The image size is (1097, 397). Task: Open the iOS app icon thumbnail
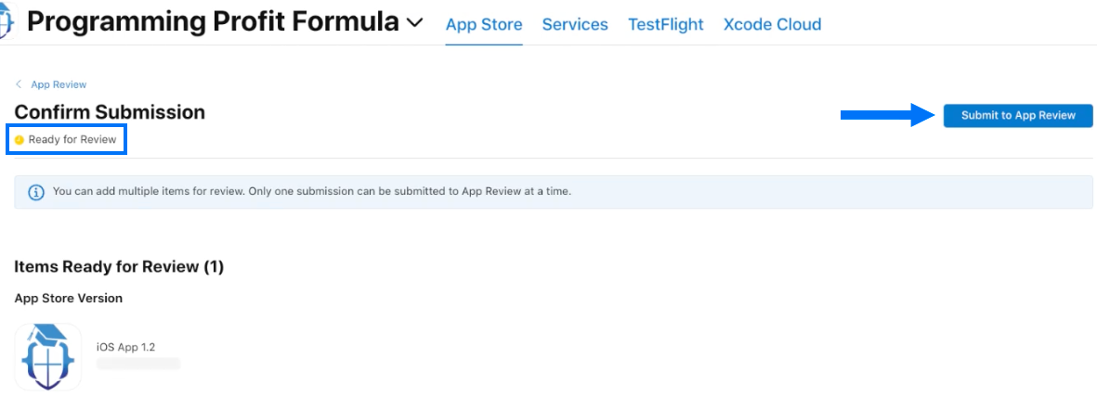click(x=47, y=356)
